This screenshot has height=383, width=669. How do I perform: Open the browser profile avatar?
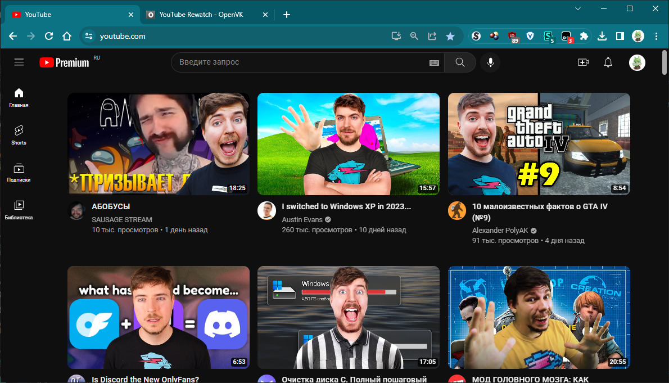coord(638,37)
